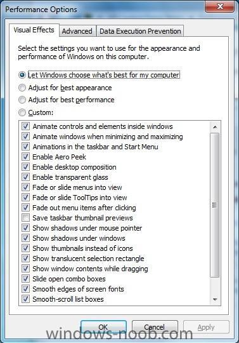Switch to the Advanced tab
The image size is (239, 343).
coord(77,31)
